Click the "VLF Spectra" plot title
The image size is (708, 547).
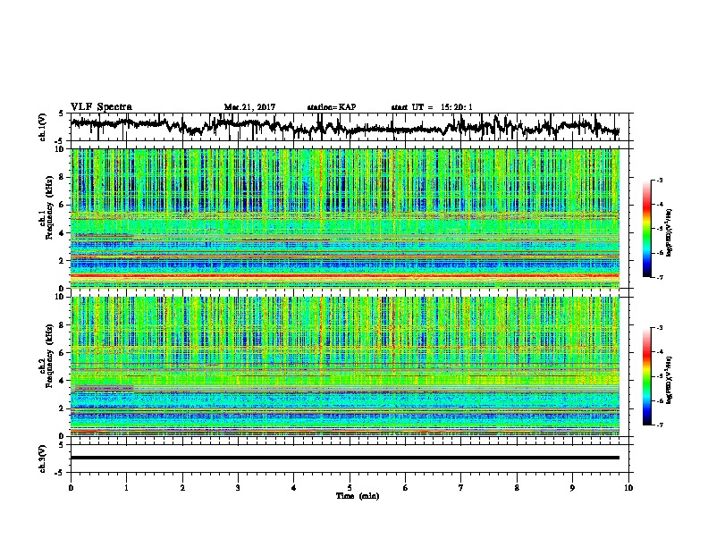click(x=101, y=107)
